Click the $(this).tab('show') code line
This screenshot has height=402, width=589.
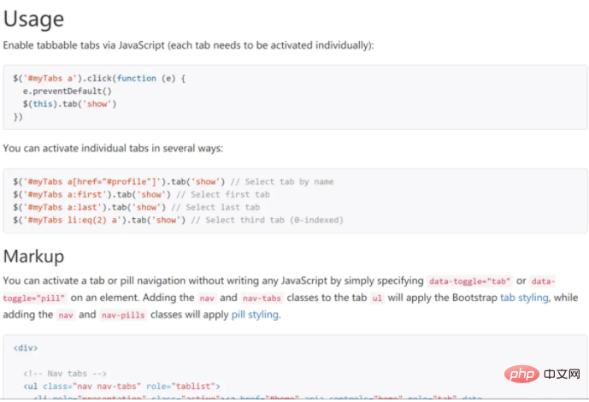69,103
